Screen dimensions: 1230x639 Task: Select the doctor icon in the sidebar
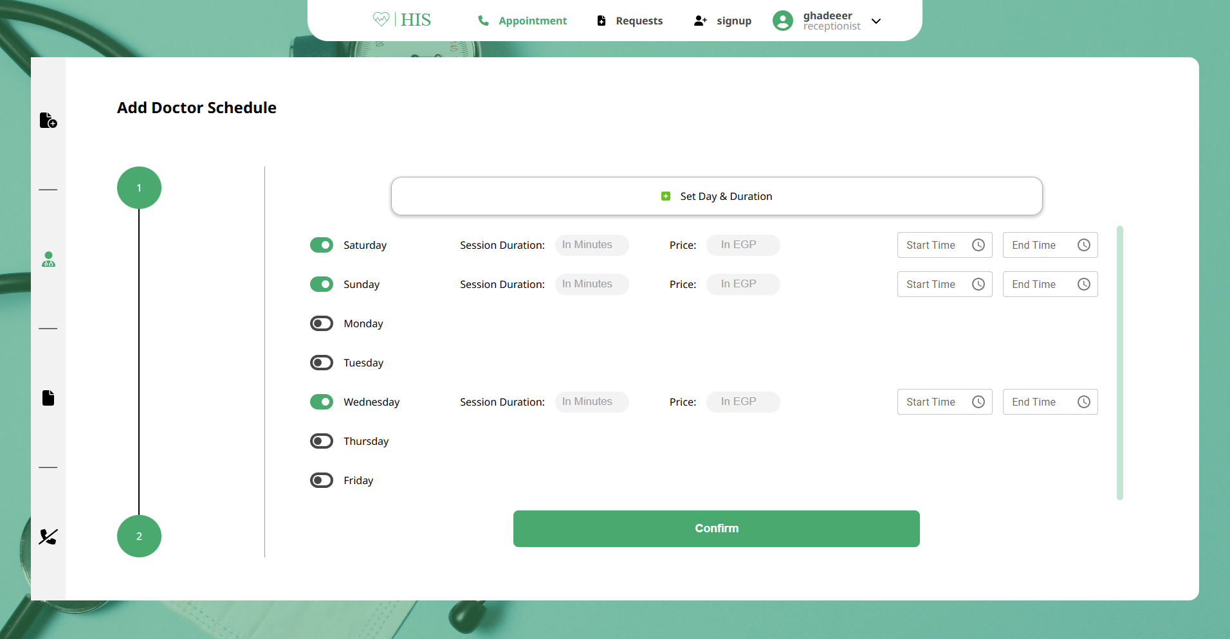(x=48, y=260)
